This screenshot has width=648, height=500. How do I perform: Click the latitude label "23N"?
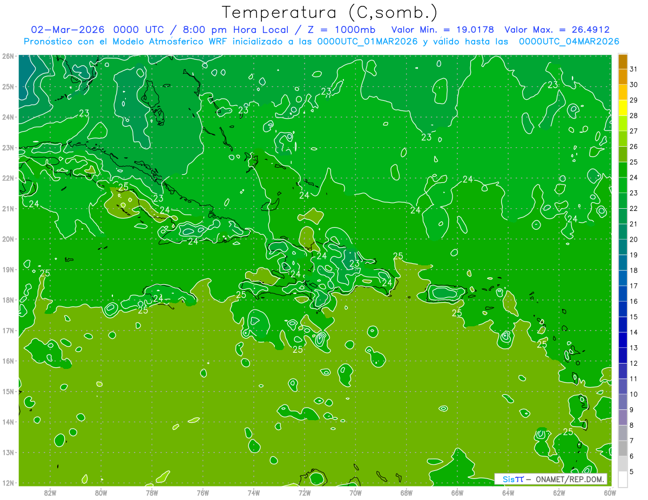tap(8, 148)
